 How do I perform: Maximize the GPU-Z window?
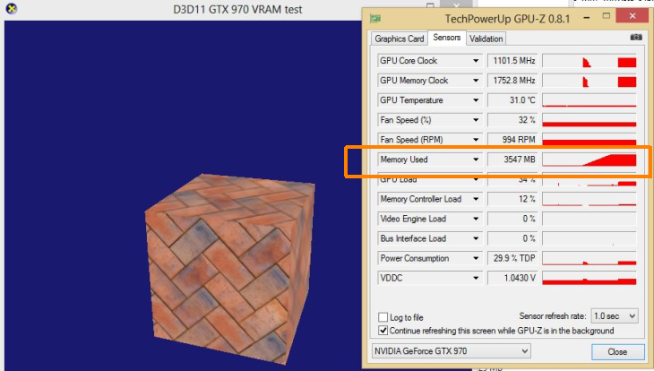(607, 16)
